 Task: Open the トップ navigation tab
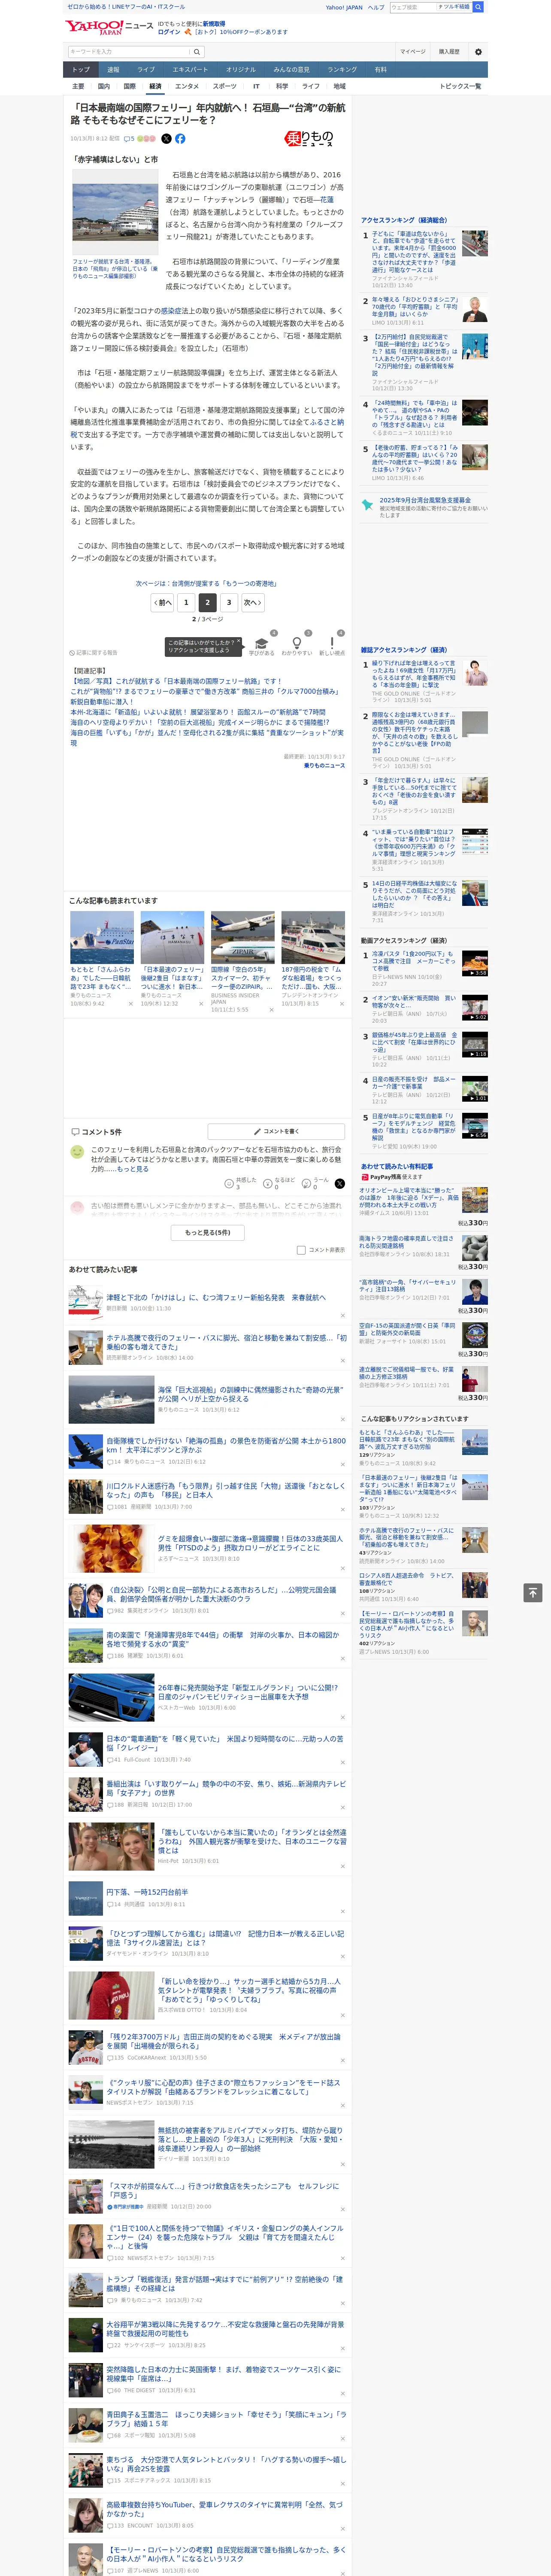(81, 70)
